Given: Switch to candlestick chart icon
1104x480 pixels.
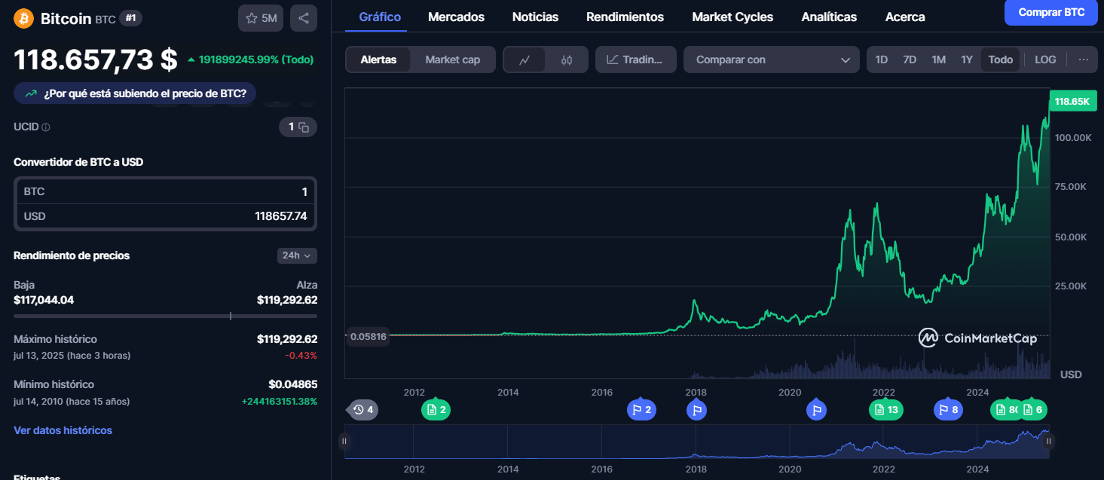Looking at the screenshot, I should coord(567,60).
